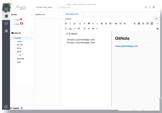Expand the 2018 folder

click(15, 48)
